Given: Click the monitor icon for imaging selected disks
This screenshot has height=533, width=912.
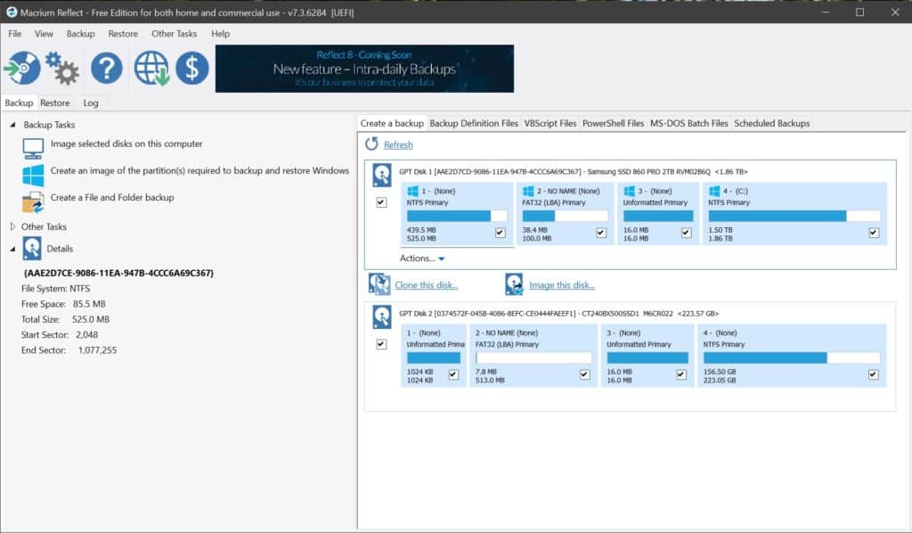Looking at the screenshot, I should 33,148.
